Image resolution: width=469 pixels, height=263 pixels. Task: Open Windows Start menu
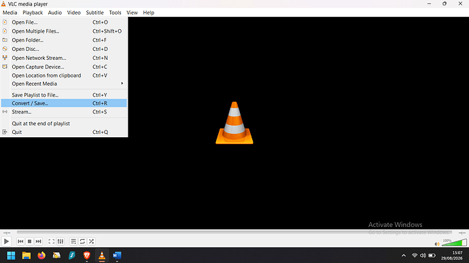(11, 256)
